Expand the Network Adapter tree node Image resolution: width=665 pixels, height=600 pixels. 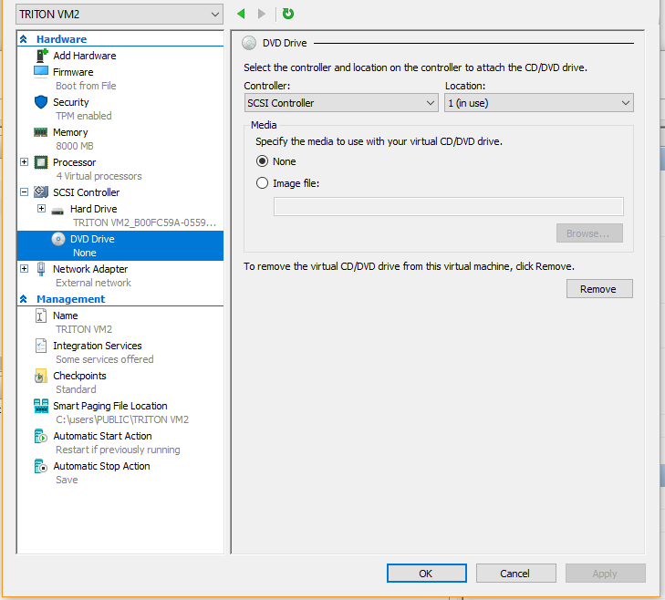tap(24, 269)
